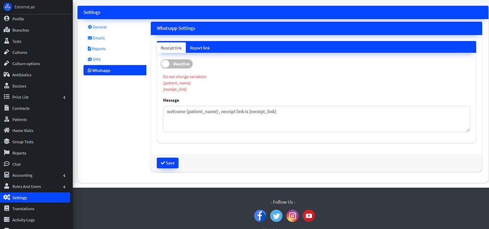Viewport: 489px width, 229px height.
Task: Click the Instagram icon in footer
Action: (x=292, y=215)
